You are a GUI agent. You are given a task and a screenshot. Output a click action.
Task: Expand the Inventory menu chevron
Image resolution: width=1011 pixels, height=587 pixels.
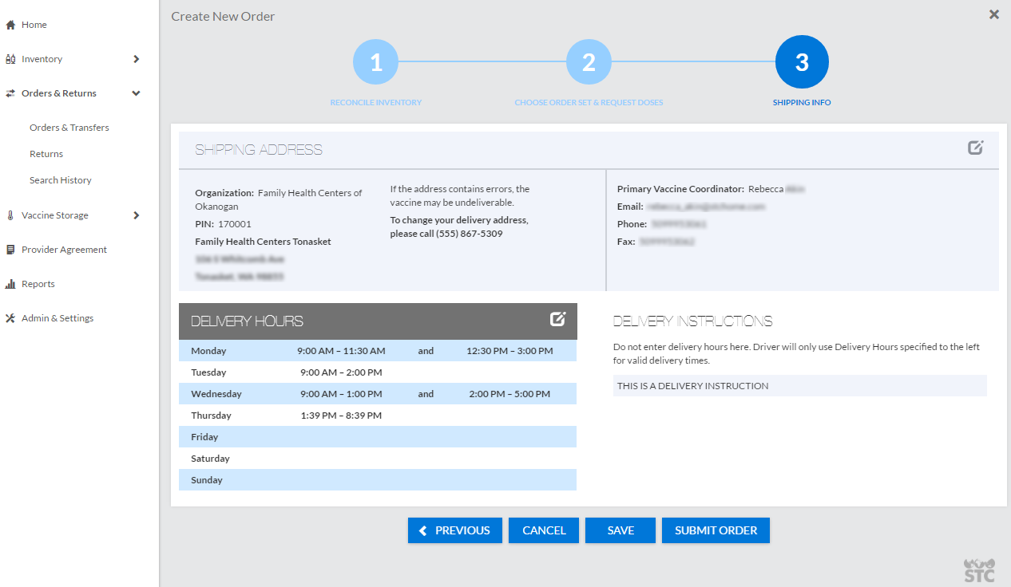136,58
